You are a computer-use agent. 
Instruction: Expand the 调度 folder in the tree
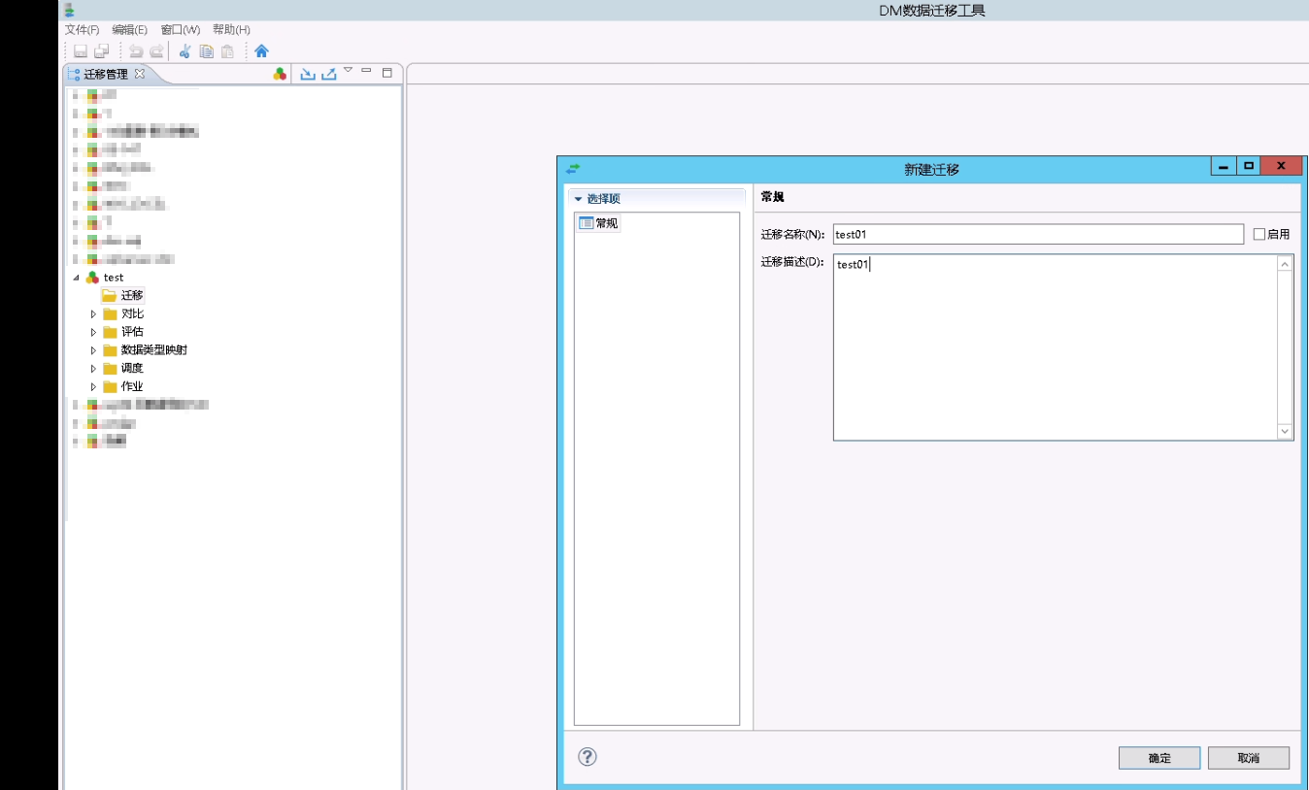(93, 368)
